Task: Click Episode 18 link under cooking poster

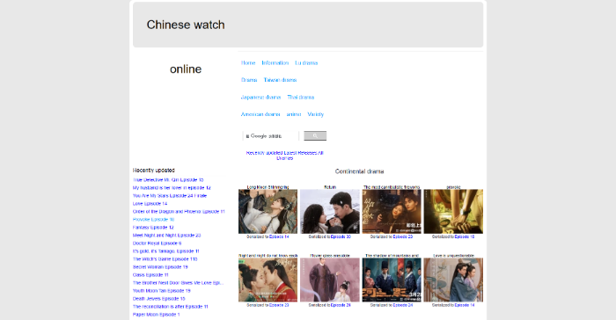Action: (465, 236)
